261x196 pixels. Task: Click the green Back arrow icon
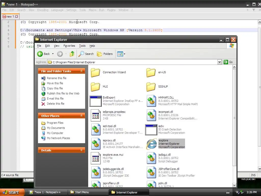(40, 54)
